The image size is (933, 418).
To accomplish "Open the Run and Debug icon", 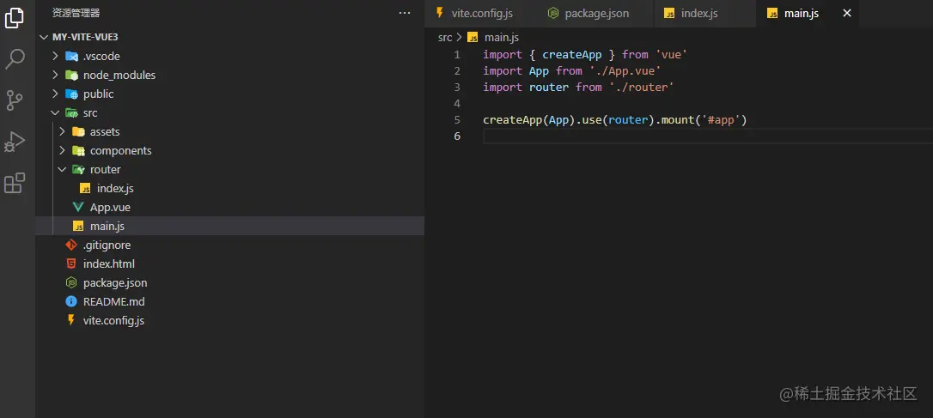I will (15, 142).
